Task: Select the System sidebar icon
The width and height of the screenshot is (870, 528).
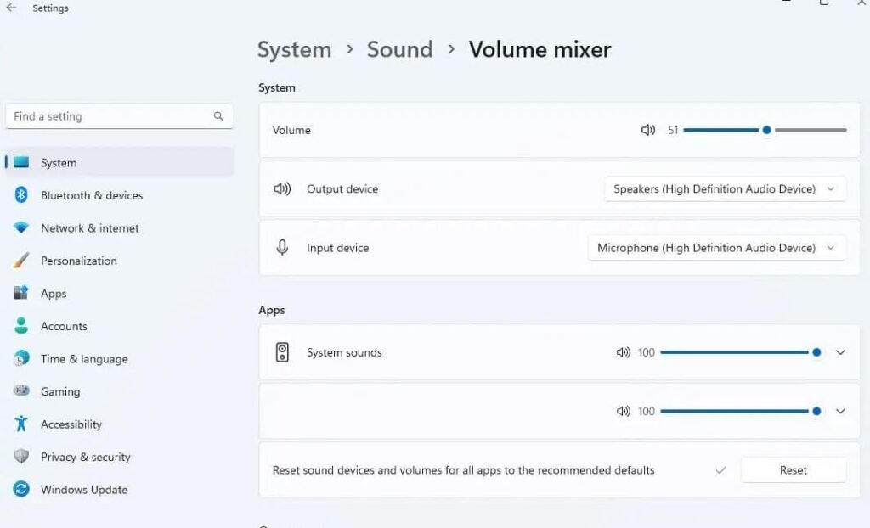Action: [20, 162]
